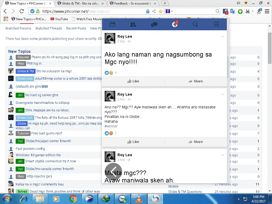Like the 'Ako lang naman' post
The width and height of the screenshot is (272, 204).
[133, 81]
